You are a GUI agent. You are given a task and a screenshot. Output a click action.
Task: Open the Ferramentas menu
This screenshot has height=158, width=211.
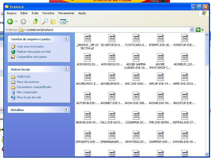[66, 13]
